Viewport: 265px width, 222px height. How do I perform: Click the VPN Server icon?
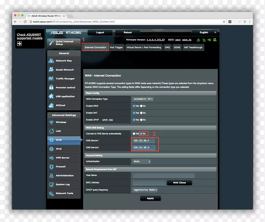(x=51, y=158)
